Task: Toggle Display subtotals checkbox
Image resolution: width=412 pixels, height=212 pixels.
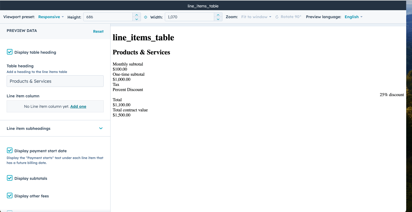Action: pos(10,178)
